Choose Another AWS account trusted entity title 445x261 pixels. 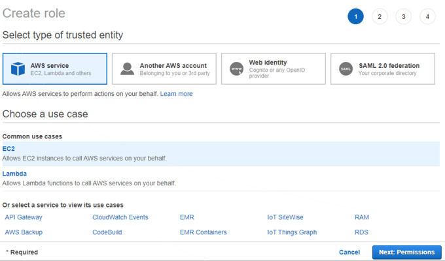pyautogui.click(x=173, y=65)
